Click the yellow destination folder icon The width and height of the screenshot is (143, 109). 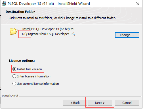14,32
